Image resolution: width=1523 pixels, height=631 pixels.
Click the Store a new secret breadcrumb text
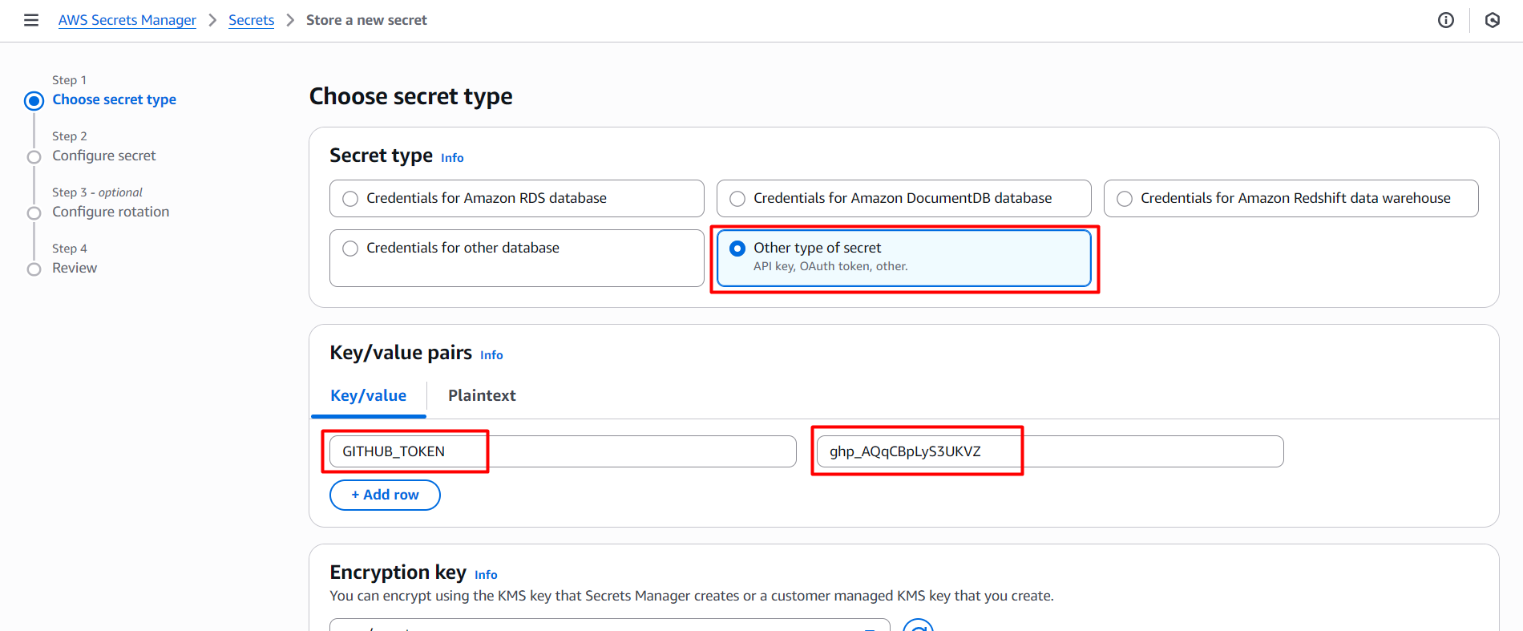pos(366,20)
